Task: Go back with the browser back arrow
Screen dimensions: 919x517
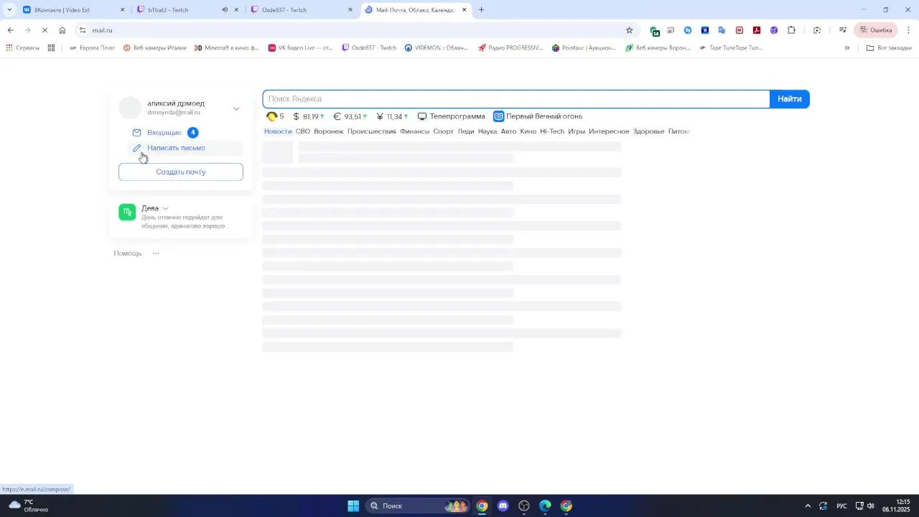Action: coord(10,30)
